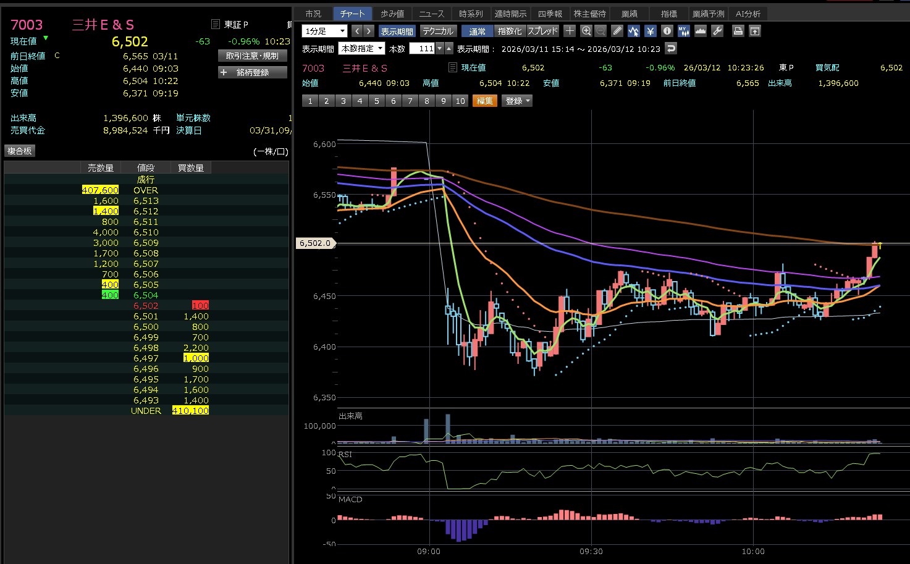This screenshot has width=910, height=564.
Task: Switch to the ニュース tab
Action: tap(431, 14)
